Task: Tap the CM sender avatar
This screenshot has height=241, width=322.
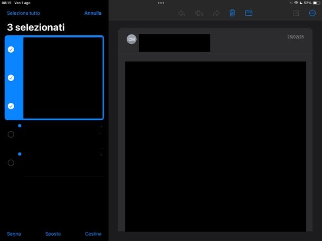Action: click(x=131, y=39)
